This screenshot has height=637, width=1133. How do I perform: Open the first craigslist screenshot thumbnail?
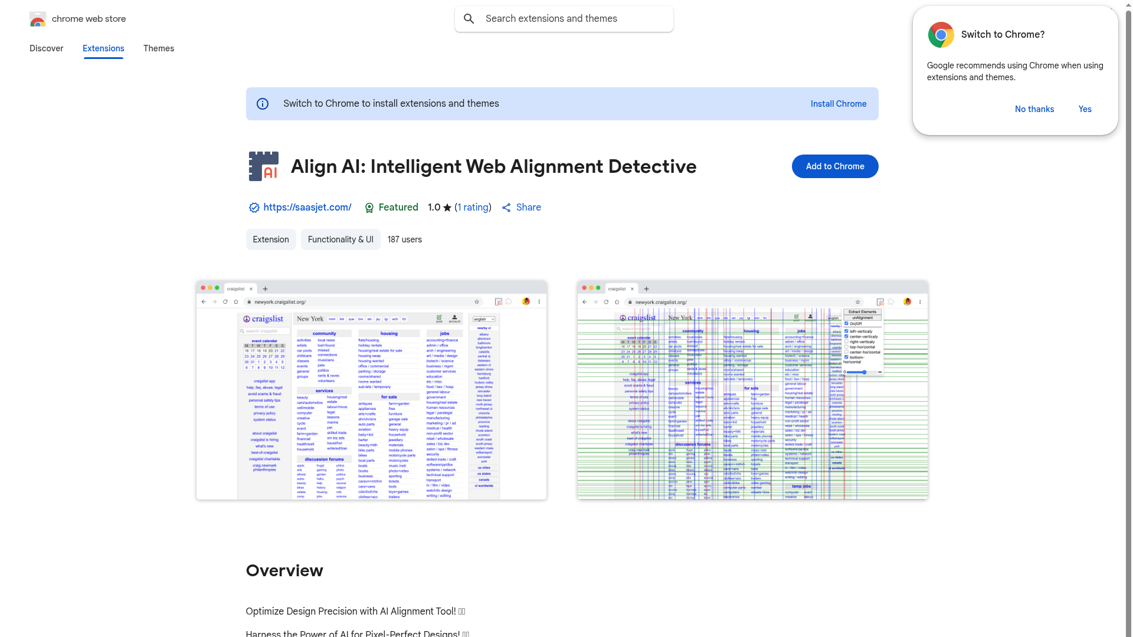371,390
